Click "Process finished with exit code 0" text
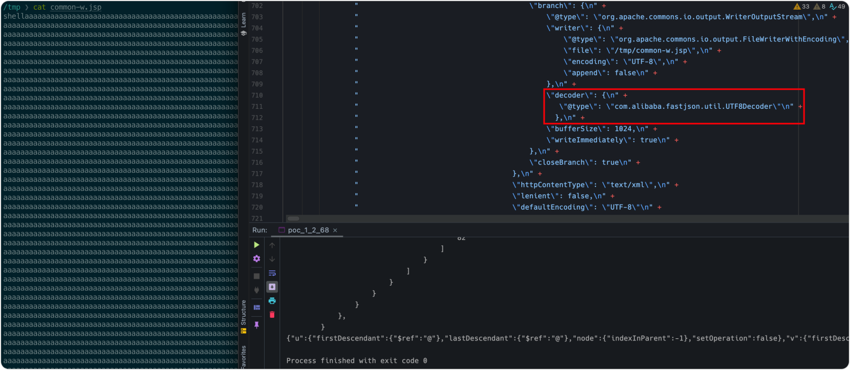 click(356, 361)
